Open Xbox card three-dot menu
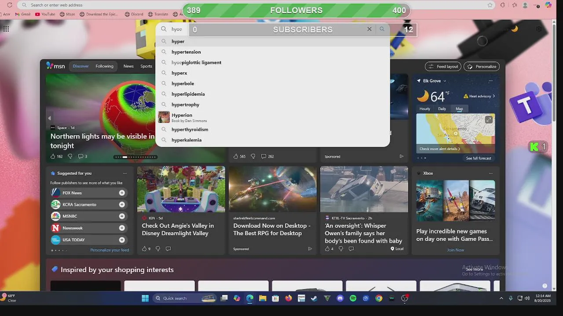 [491, 173]
